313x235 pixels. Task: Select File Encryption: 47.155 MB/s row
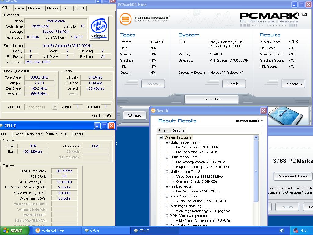coord(197,152)
